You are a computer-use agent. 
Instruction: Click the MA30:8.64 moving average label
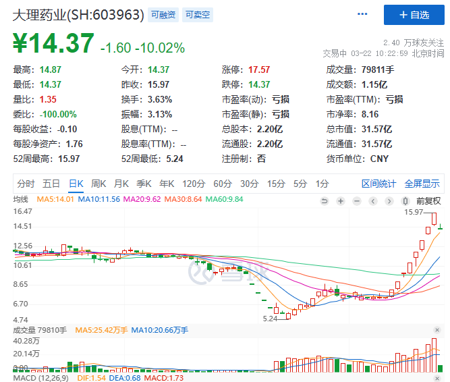pos(183,199)
